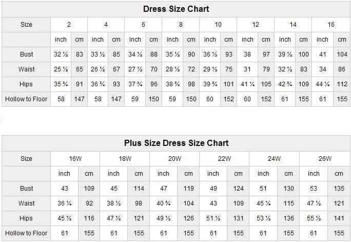Click Hollow to Floor label in plus size chart
The height and width of the screenshot is (242, 351).
pos(26,233)
